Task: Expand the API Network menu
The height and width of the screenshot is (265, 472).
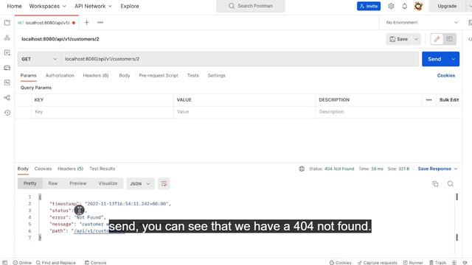Action: 93,6
